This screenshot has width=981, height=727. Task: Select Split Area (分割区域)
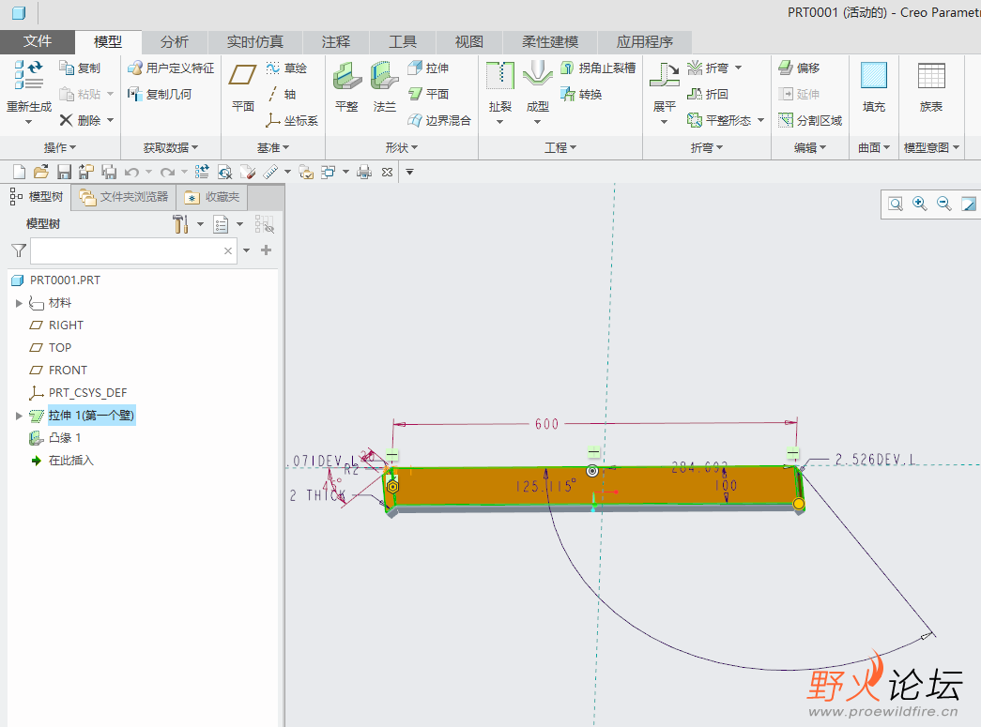pyautogui.click(x=810, y=120)
